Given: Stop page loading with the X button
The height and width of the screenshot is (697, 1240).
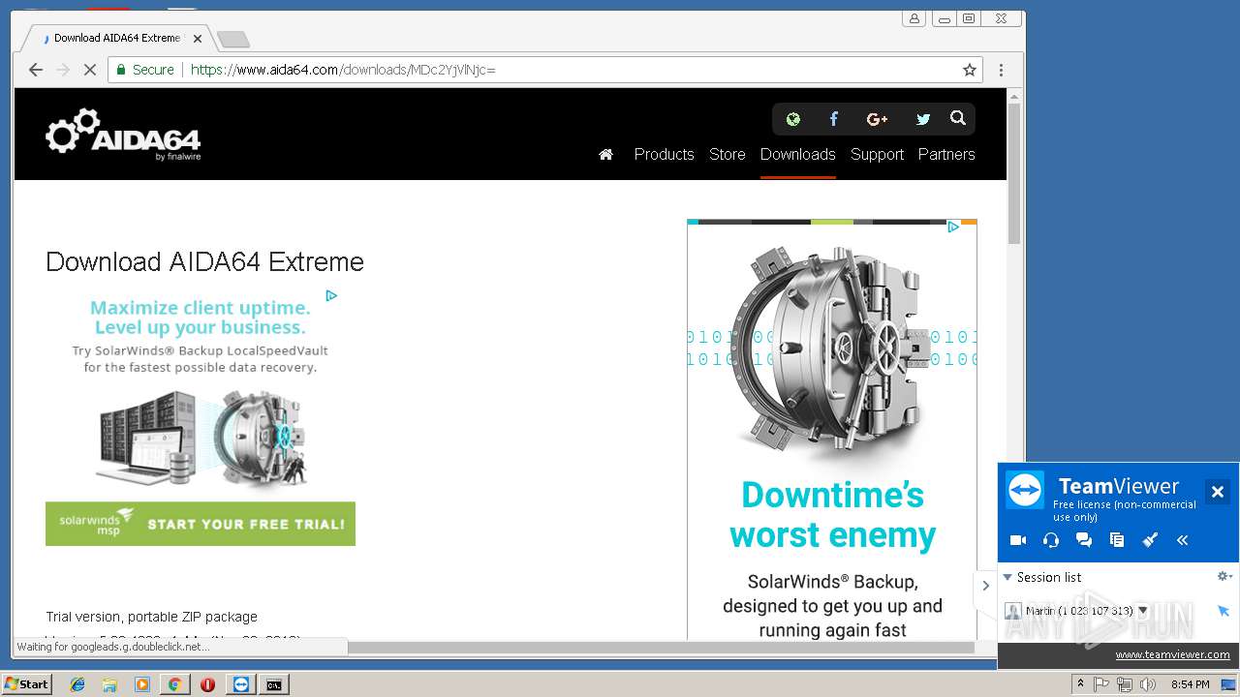Looking at the screenshot, I should (90, 70).
